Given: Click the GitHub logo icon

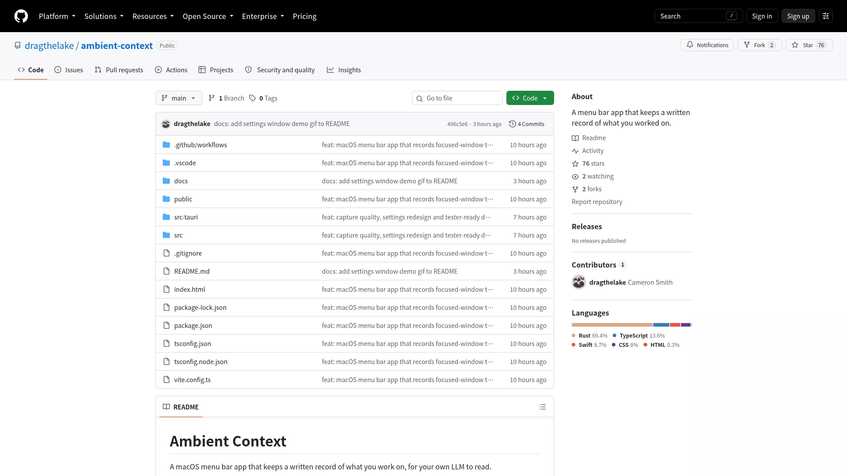Looking at the screenshot, I should 21,16.
